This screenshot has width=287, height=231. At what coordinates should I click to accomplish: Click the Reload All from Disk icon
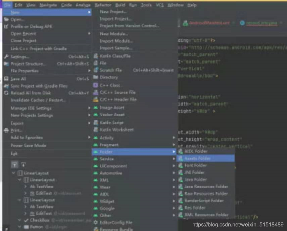6,93
